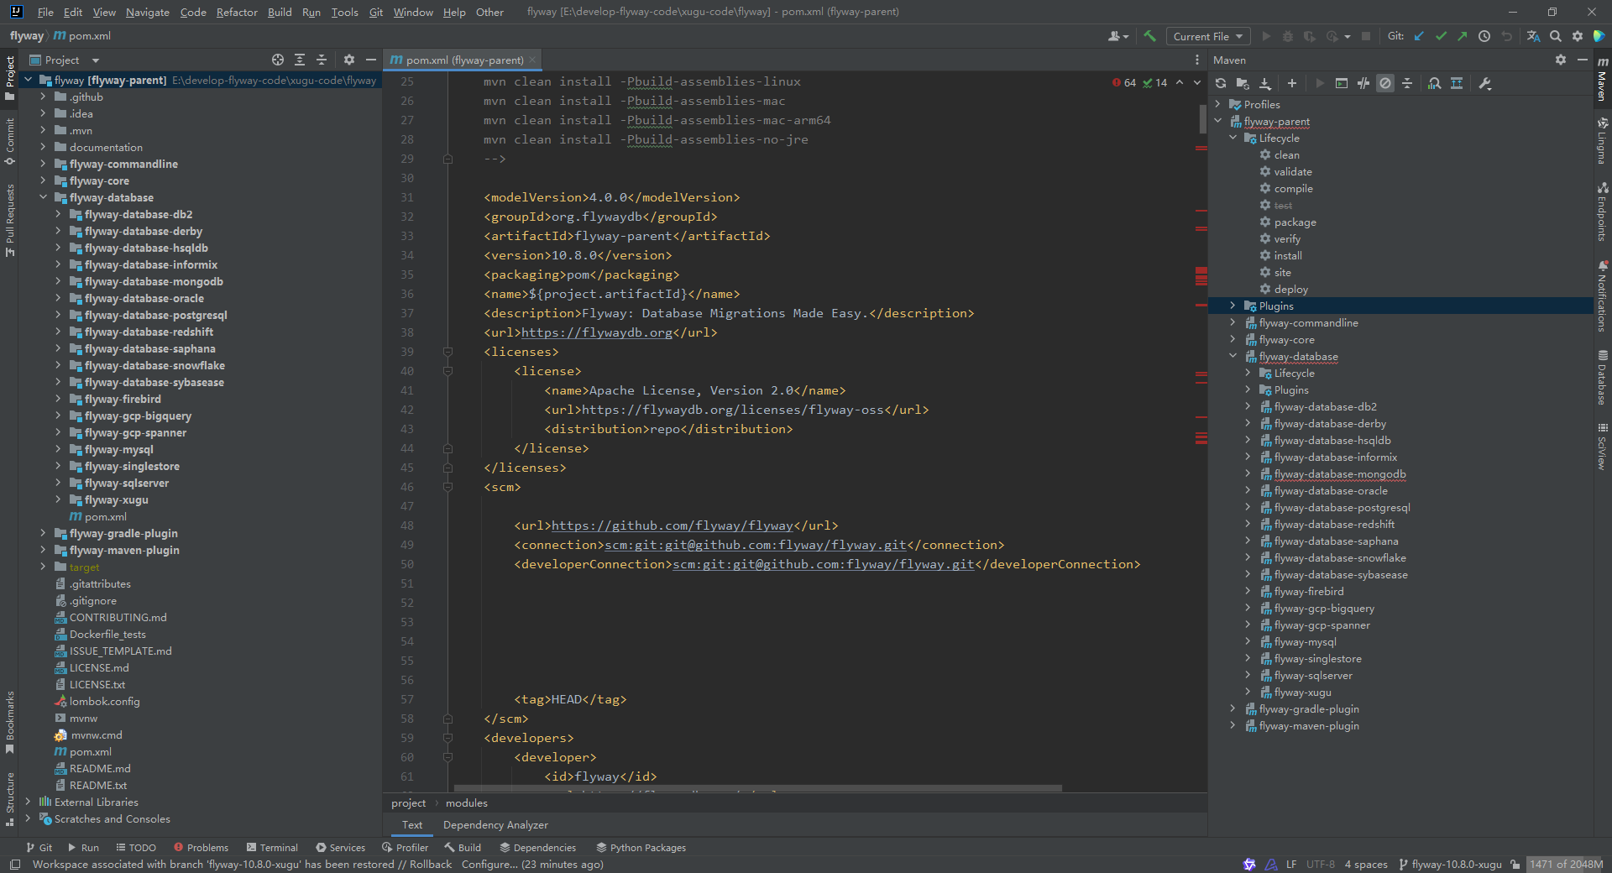The image size is (1612, 873).
Task: Open Maven settings wrench icon
Action: pyautogui.click(x=1484, y=83)
